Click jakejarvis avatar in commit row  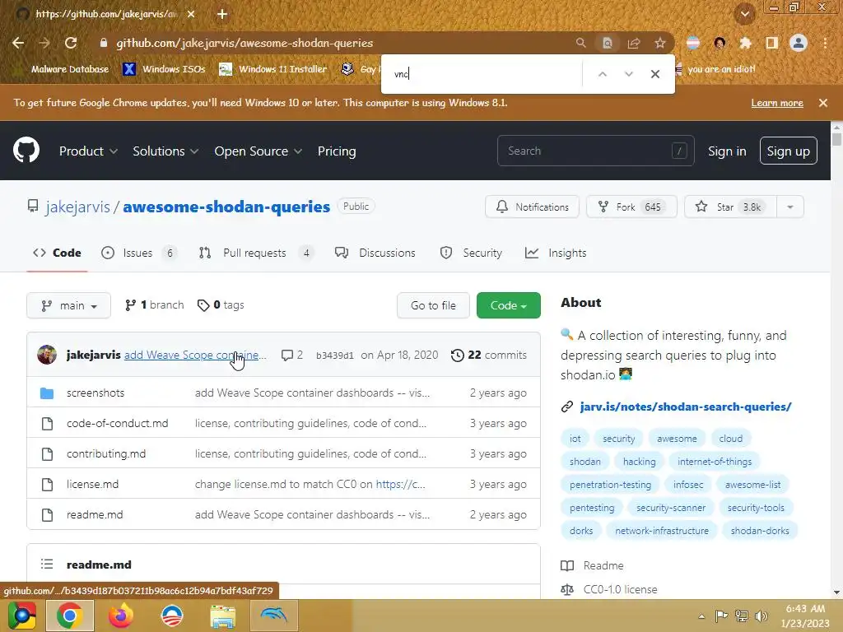point(47,355)
